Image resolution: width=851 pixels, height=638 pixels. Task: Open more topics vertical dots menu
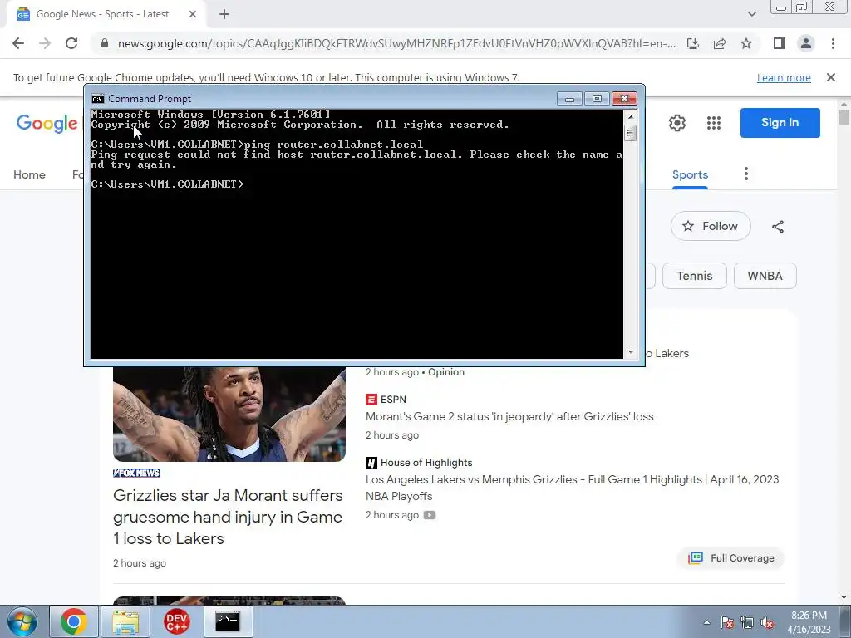746,174
